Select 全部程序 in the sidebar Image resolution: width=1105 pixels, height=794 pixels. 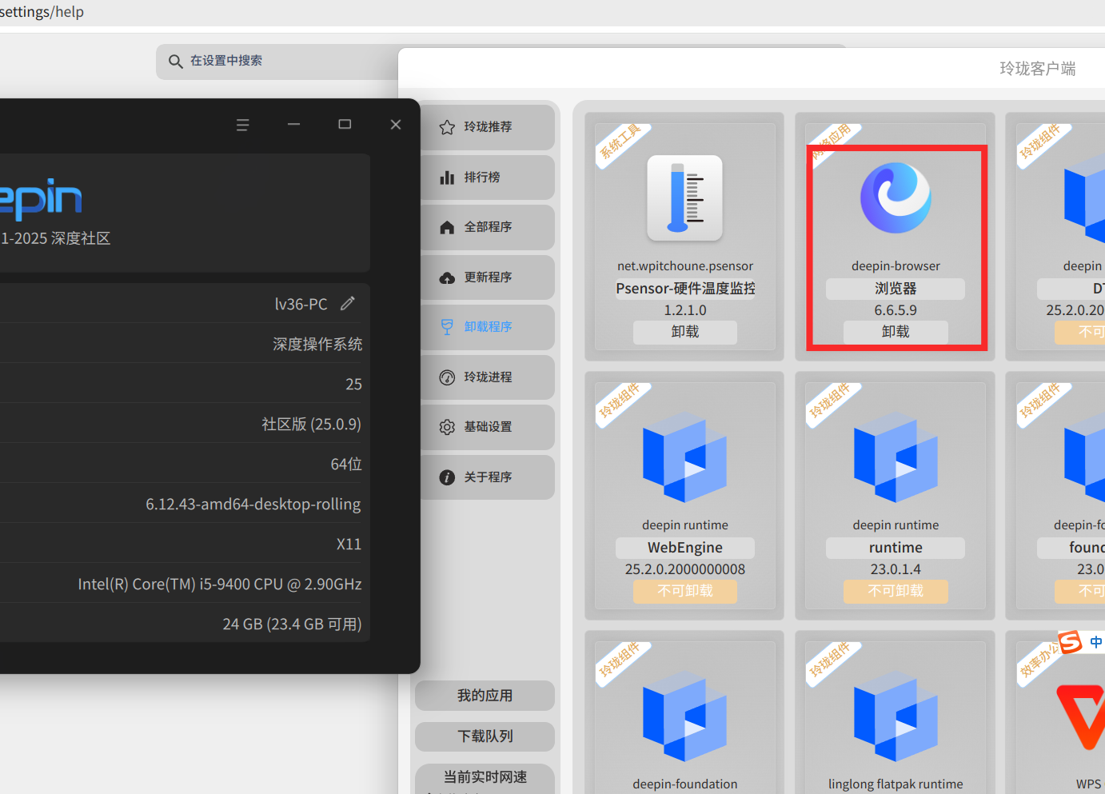pos(486,227)
